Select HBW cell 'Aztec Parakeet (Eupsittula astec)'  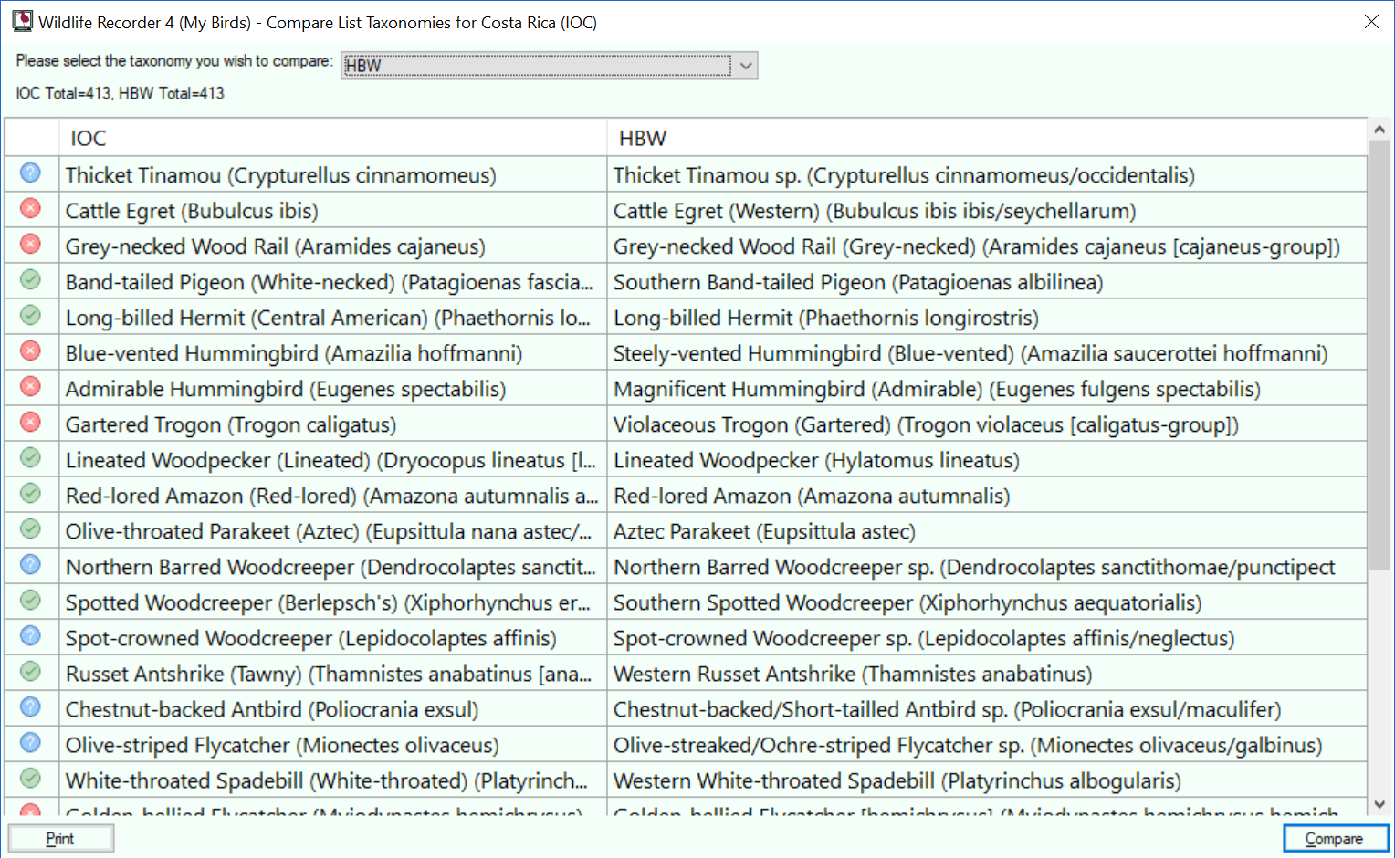point(987,530)
